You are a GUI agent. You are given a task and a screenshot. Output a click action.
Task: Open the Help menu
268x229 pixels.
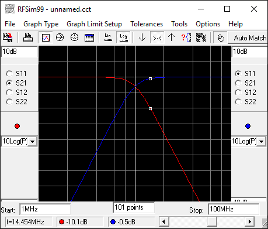(x=235, y=24)
